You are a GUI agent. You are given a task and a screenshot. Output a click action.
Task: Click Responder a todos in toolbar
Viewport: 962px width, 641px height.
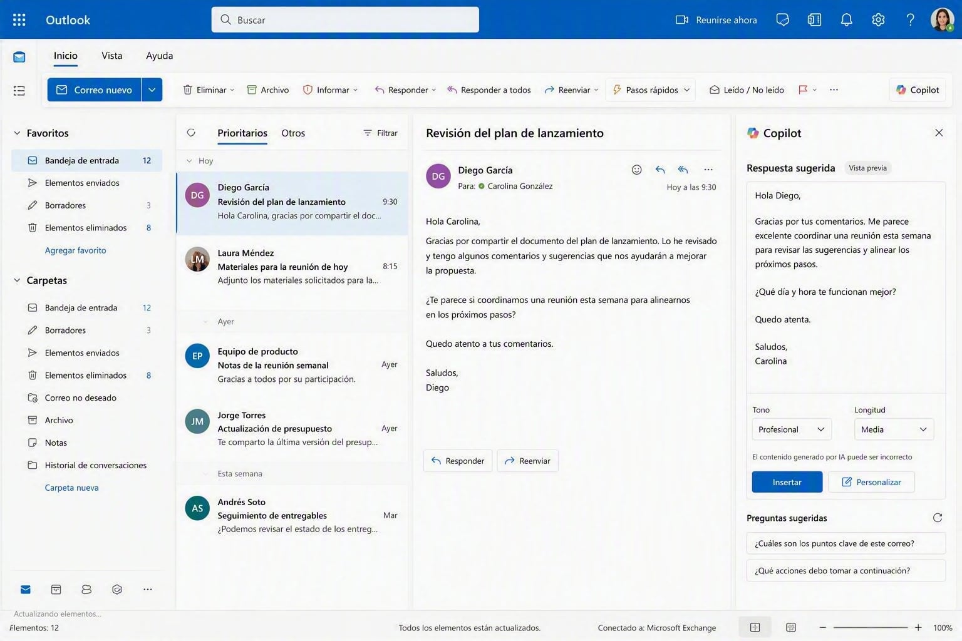tap(489, 90)
